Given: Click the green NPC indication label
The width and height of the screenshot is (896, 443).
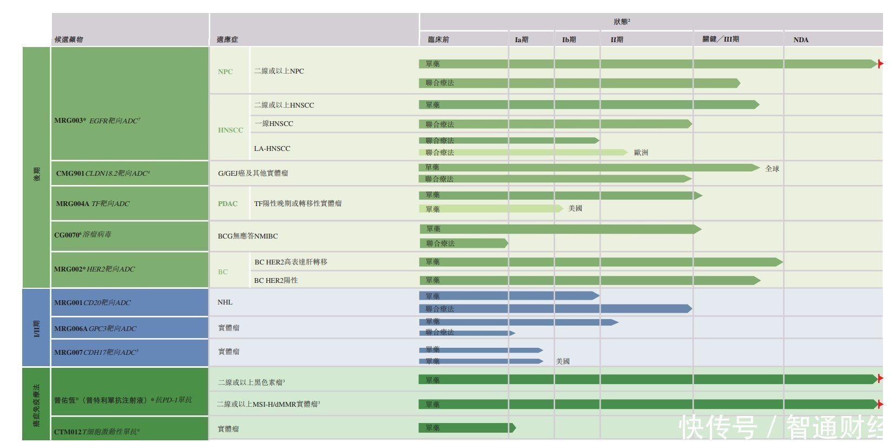Looking at the screenshot, I should (x=225, y=71).
